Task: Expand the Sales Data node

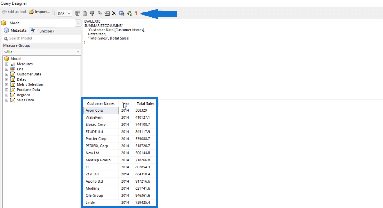Action: [7, 100]
